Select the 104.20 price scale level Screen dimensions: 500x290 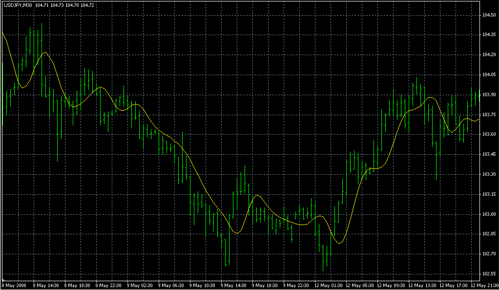(490, 55)
